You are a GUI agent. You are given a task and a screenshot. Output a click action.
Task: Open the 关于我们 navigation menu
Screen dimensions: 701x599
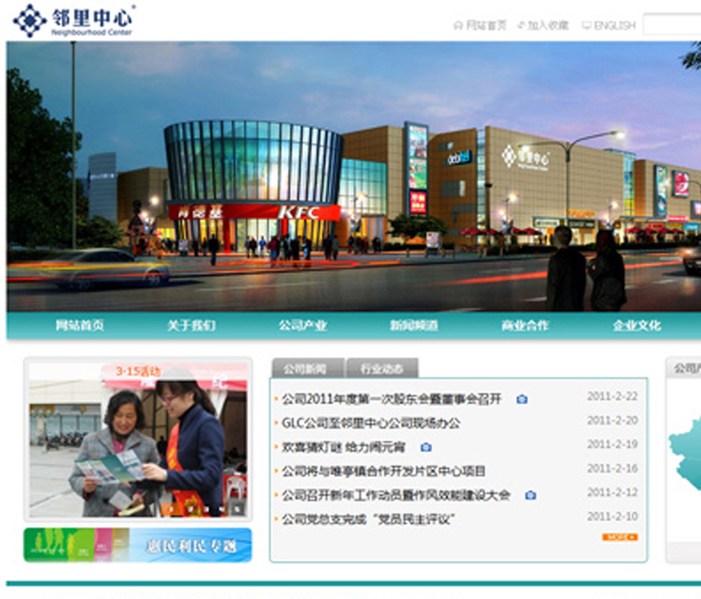(191, 325)
